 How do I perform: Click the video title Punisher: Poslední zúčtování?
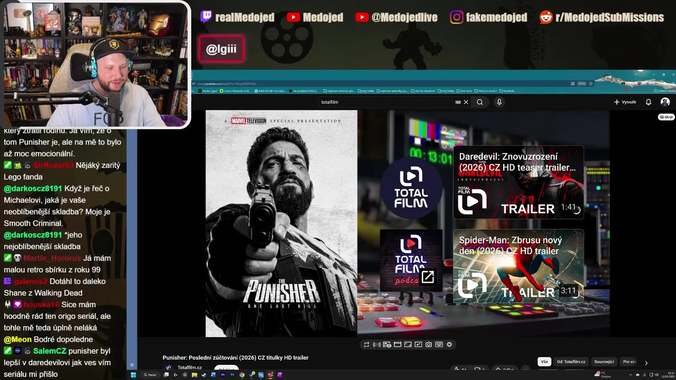236,357
